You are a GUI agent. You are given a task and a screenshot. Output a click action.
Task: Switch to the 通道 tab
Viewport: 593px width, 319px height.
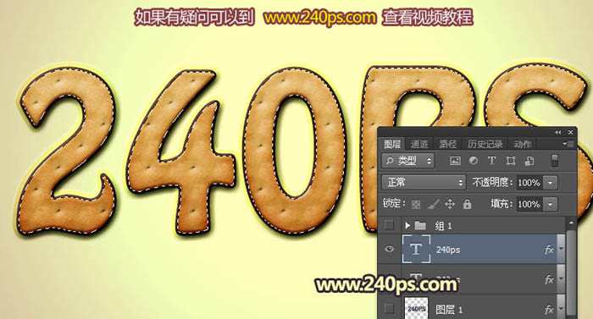(419, 144)
